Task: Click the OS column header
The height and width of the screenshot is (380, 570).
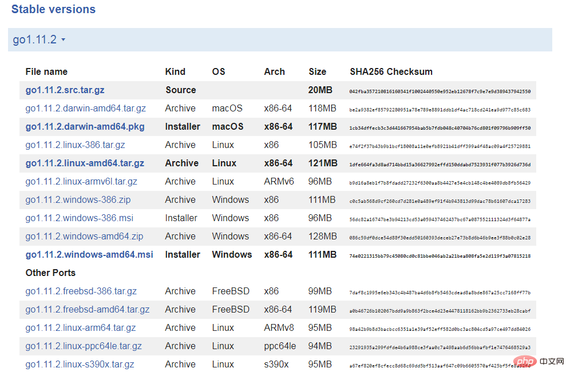Action: click(219, 72)
